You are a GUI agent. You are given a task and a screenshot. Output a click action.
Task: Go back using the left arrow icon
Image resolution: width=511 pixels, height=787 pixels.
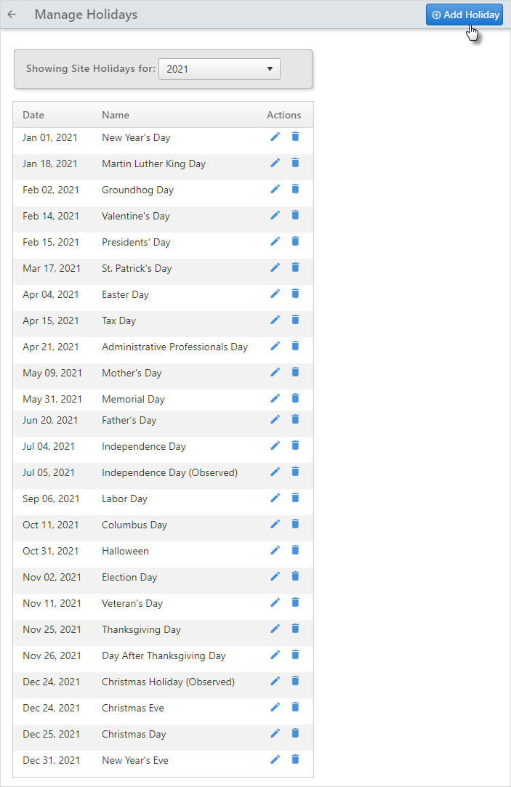coord(12,15)
